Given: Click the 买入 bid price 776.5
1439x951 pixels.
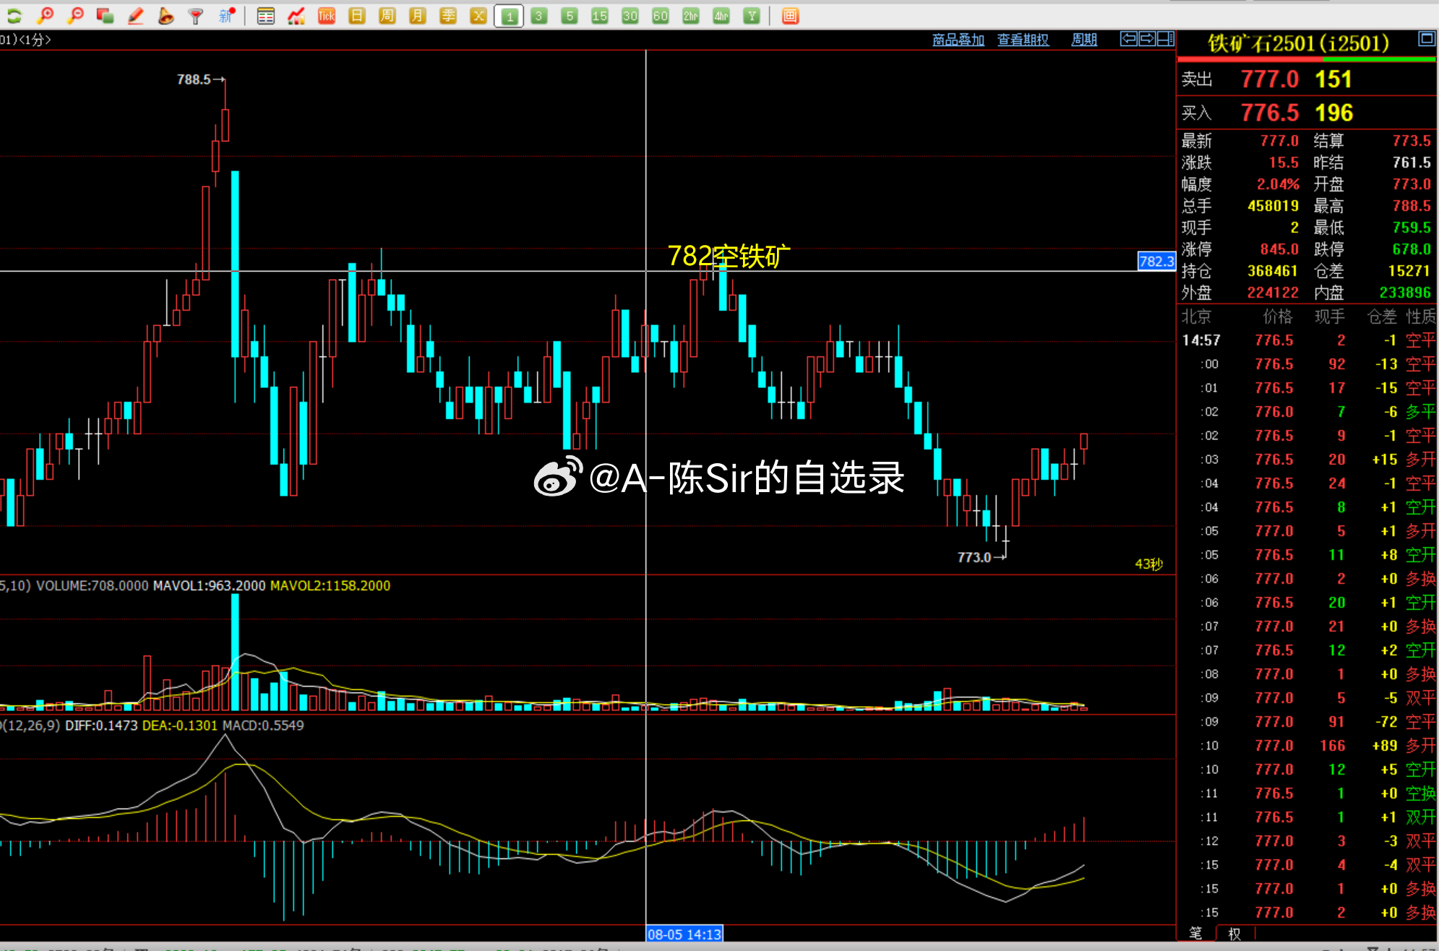Looking at the screenshot, I should click(1269, 113).
